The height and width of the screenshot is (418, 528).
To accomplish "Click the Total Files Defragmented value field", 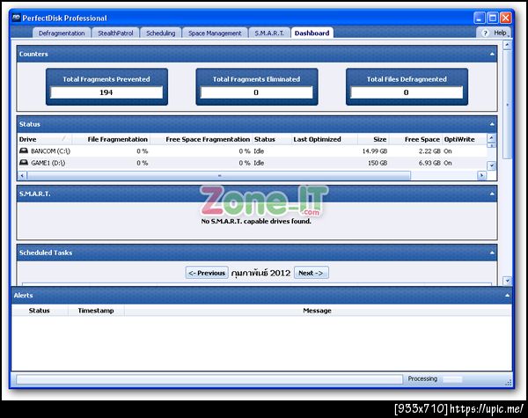I will pos(407,92).
